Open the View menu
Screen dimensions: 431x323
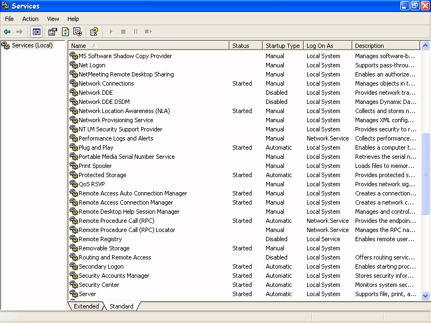[53, 19]
